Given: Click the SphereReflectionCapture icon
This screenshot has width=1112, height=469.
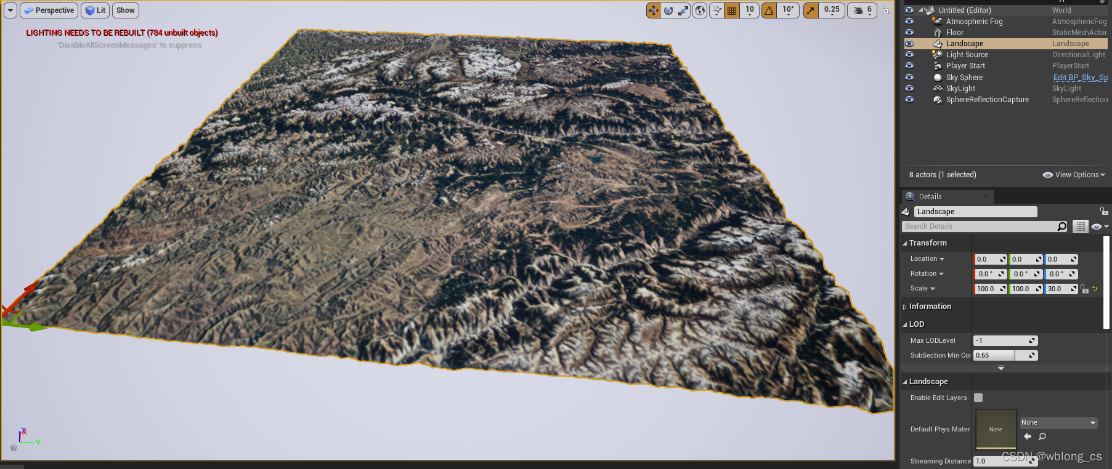Looking at the screenshot, I should (x=938, y=100).
